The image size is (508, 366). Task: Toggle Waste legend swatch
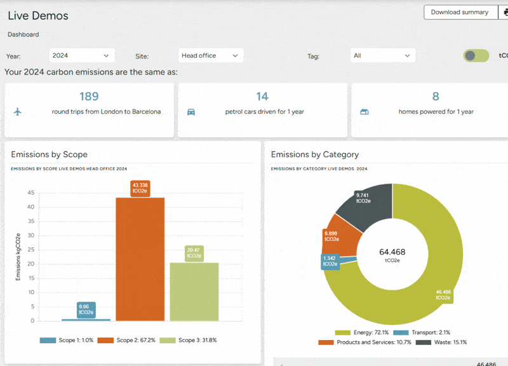coord(424,342)
